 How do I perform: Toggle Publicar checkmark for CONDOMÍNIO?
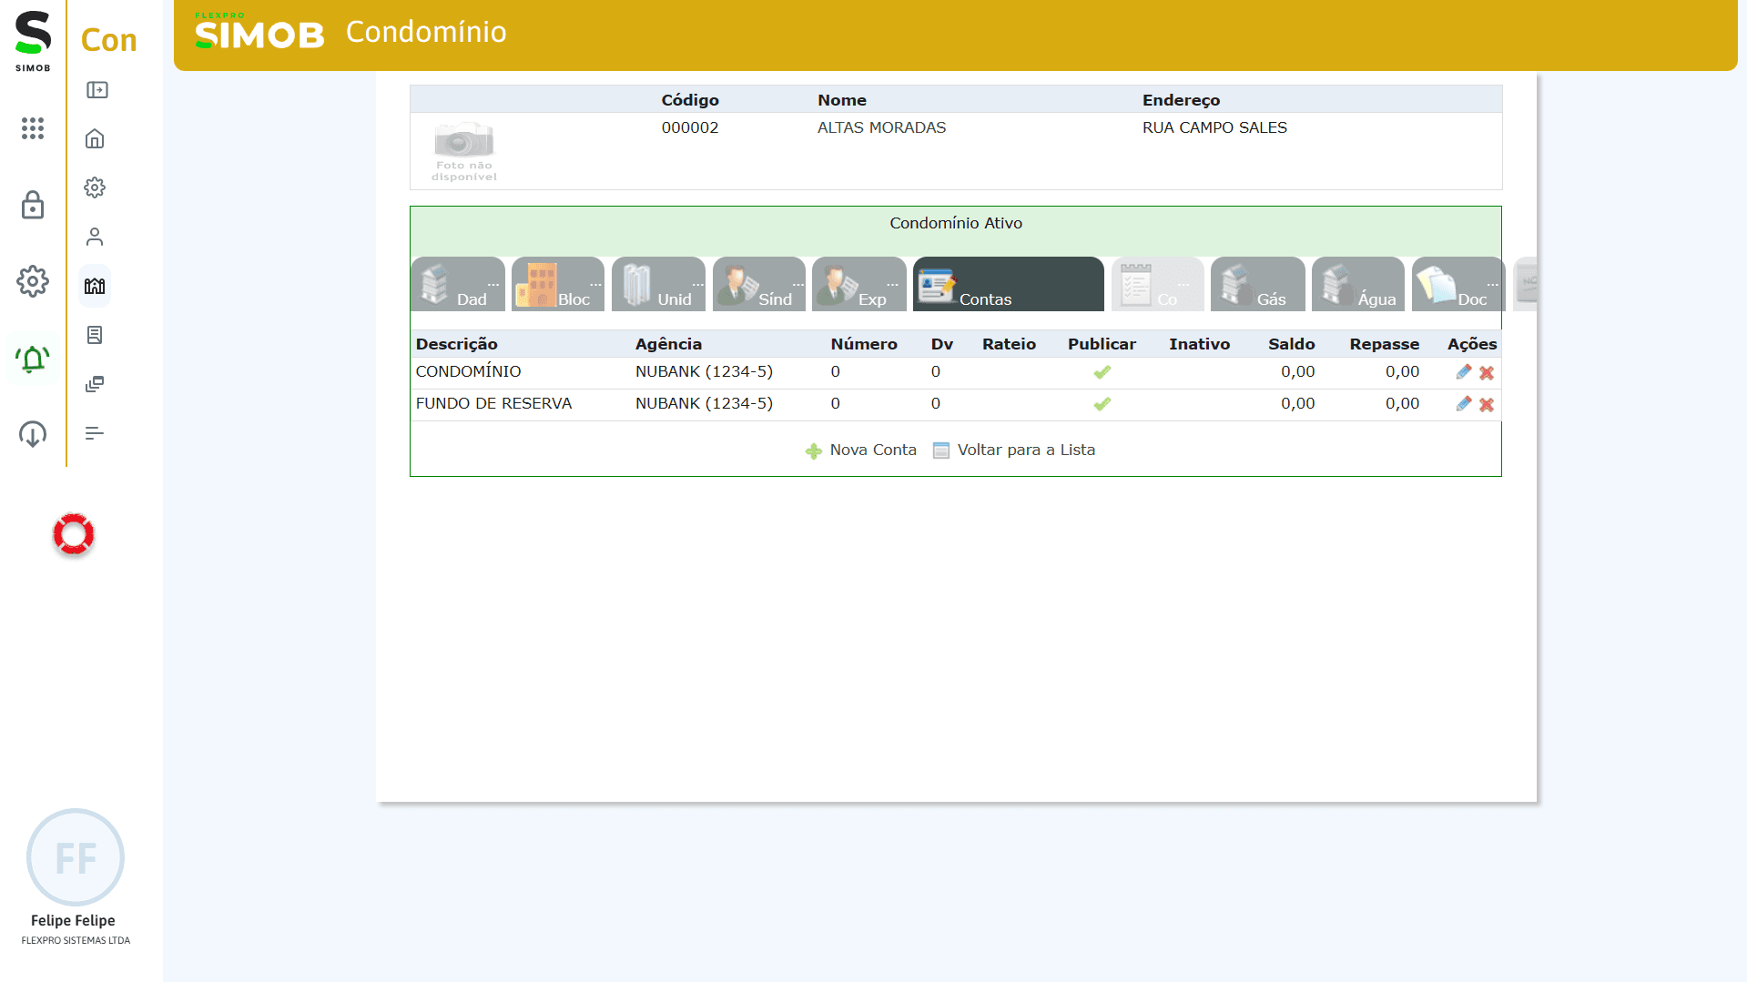tap(1102, 372)
